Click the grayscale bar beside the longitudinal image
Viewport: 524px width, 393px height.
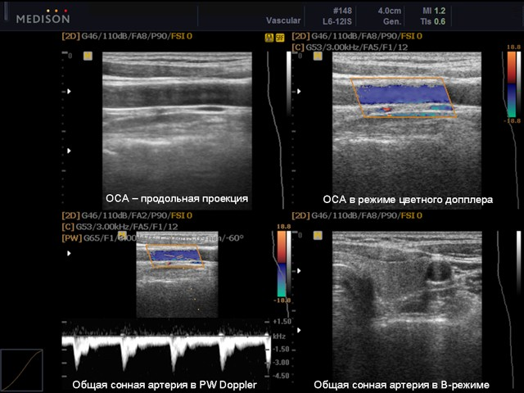click(289, 84)
